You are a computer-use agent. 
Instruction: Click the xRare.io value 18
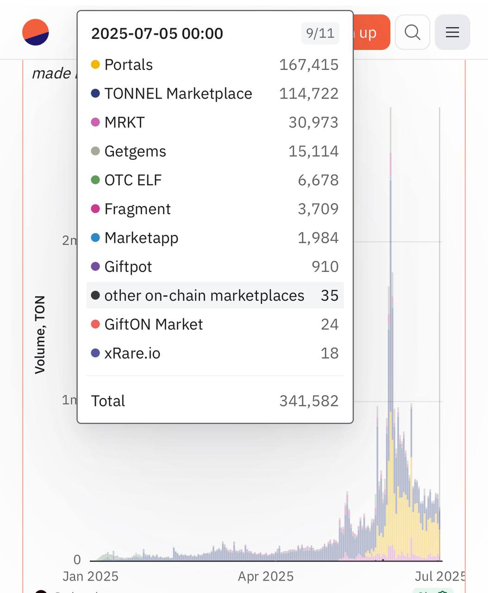[330, 353]
